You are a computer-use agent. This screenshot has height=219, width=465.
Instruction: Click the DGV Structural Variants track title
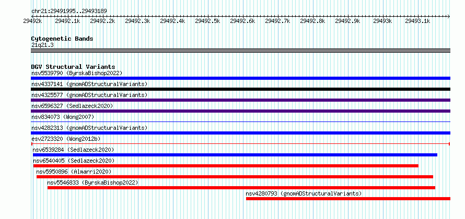pyautogui.click(x=73, y=67)
